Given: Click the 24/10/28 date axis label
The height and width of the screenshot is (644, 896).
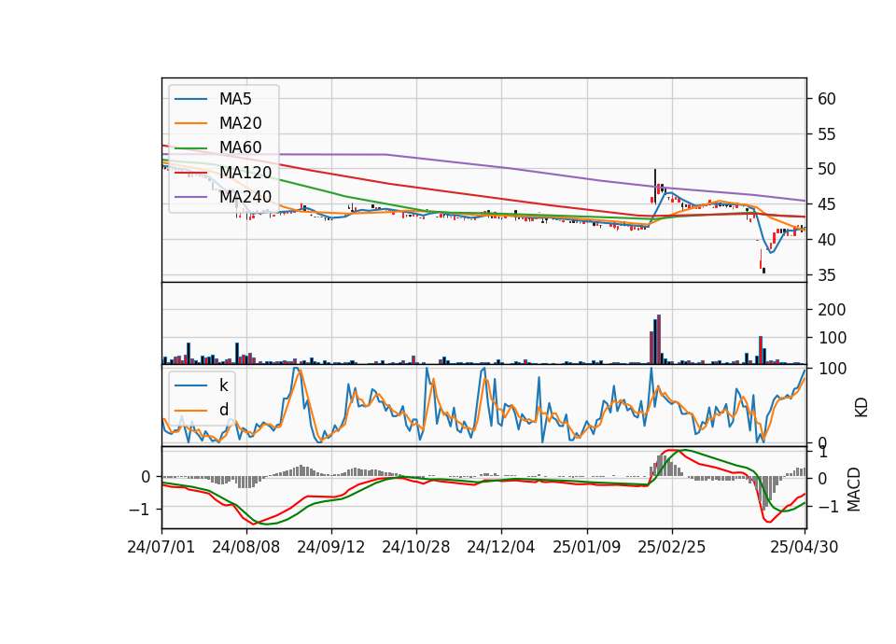Looking at the screenshot, I should 416,547.
